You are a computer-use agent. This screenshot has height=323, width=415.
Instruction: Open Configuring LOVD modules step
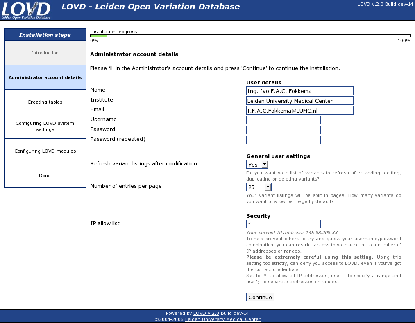pyautogui.click(x=45, y=151)
